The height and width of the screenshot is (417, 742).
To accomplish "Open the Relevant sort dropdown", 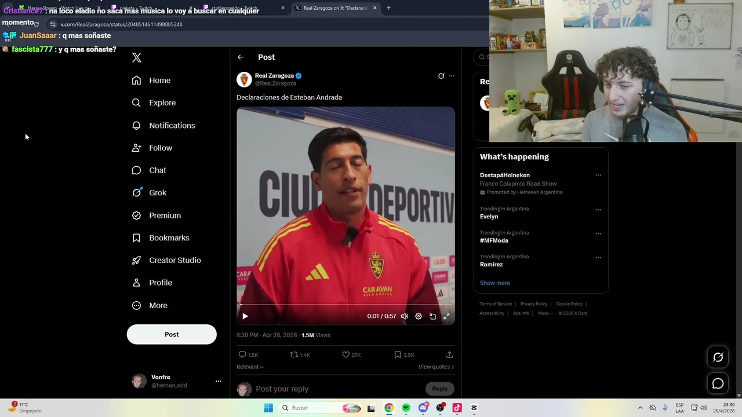I will 250,367.
